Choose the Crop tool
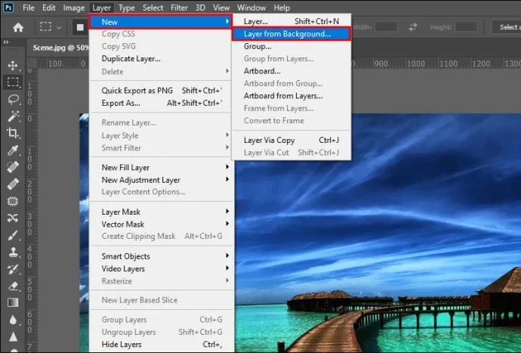 point(13,133)
